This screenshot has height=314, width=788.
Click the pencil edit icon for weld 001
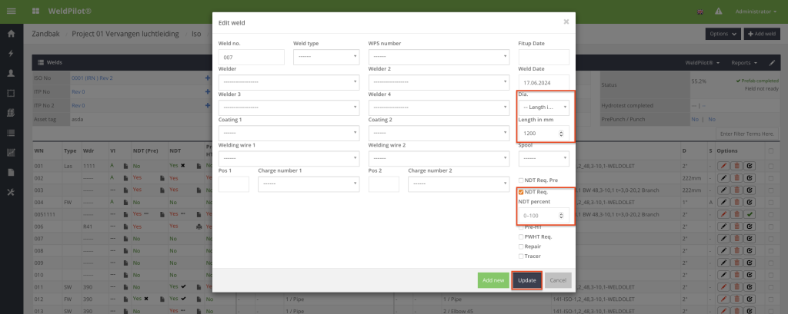pos(722,165)
